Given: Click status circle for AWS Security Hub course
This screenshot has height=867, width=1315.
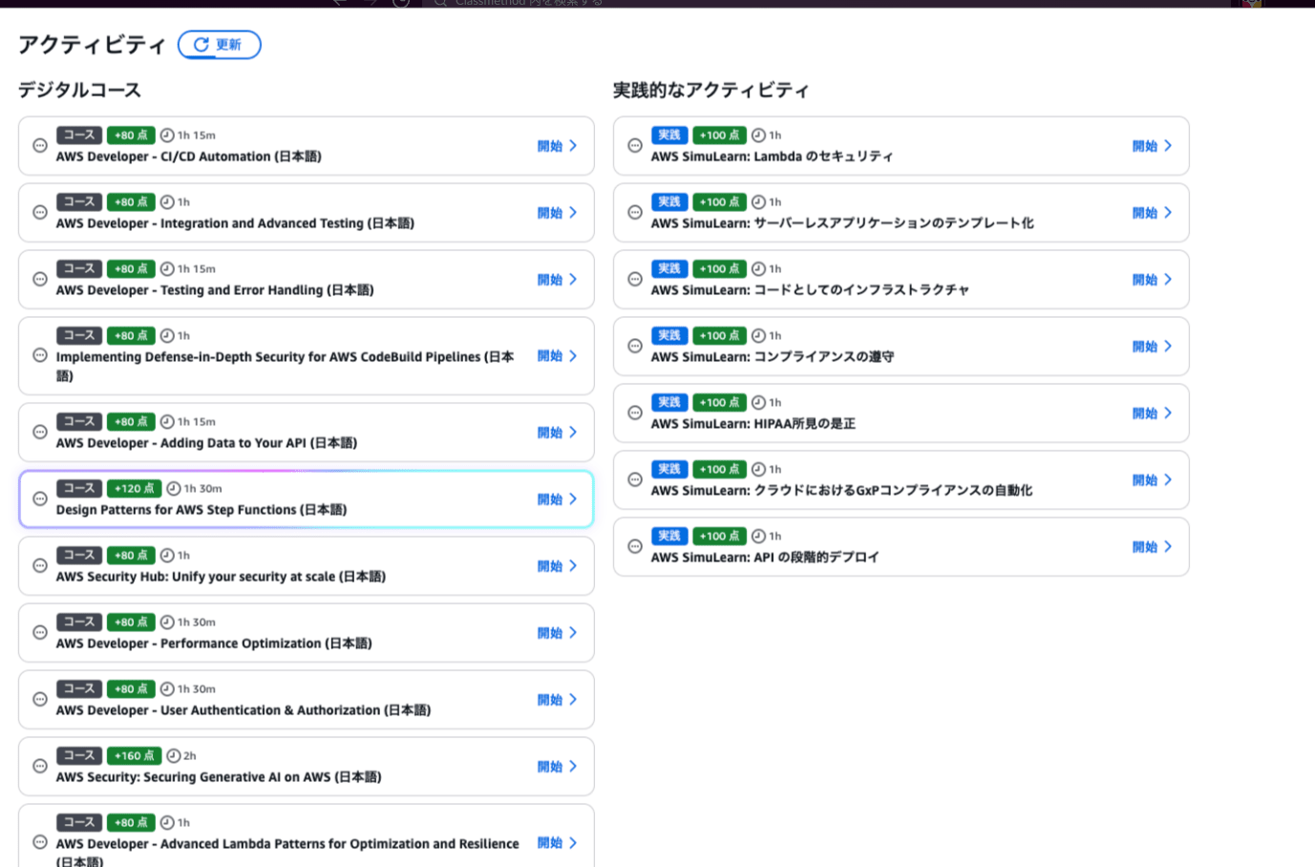Looking at the screenshot, I should click(x=40, y=566).
